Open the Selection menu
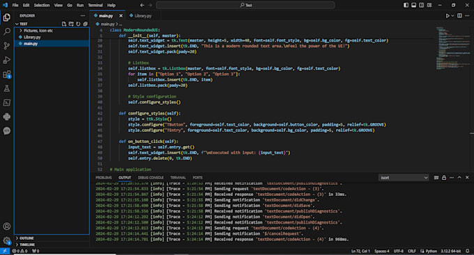 [x=42, y=5]
